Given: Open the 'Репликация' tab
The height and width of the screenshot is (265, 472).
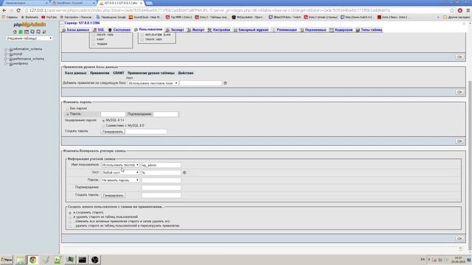Looking at the screenshot, I should (x=285, y=30).
